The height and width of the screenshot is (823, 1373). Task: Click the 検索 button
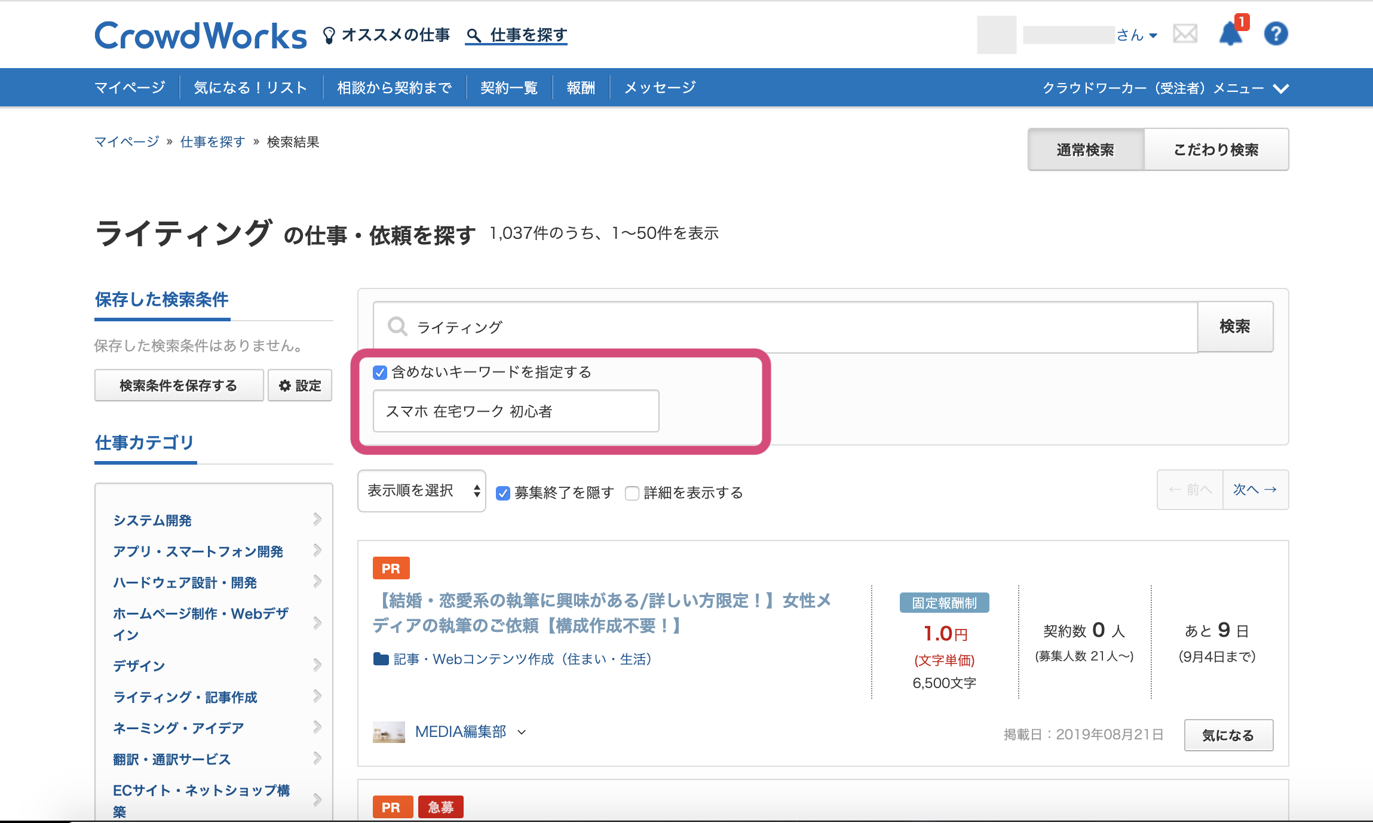coord(1234,327)
